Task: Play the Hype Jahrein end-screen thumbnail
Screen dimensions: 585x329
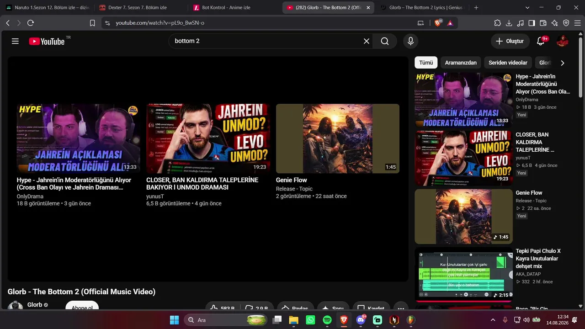Action: (79, 138)
